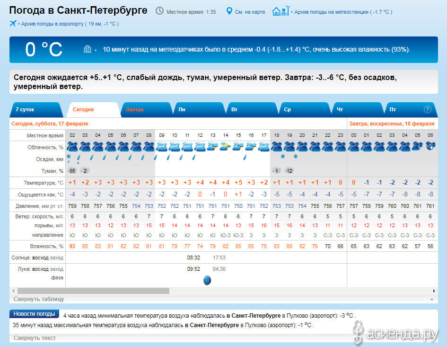Click the sunrise time 08:32
The height and width of the screenshot is (347, 447).
coord(193,258)
